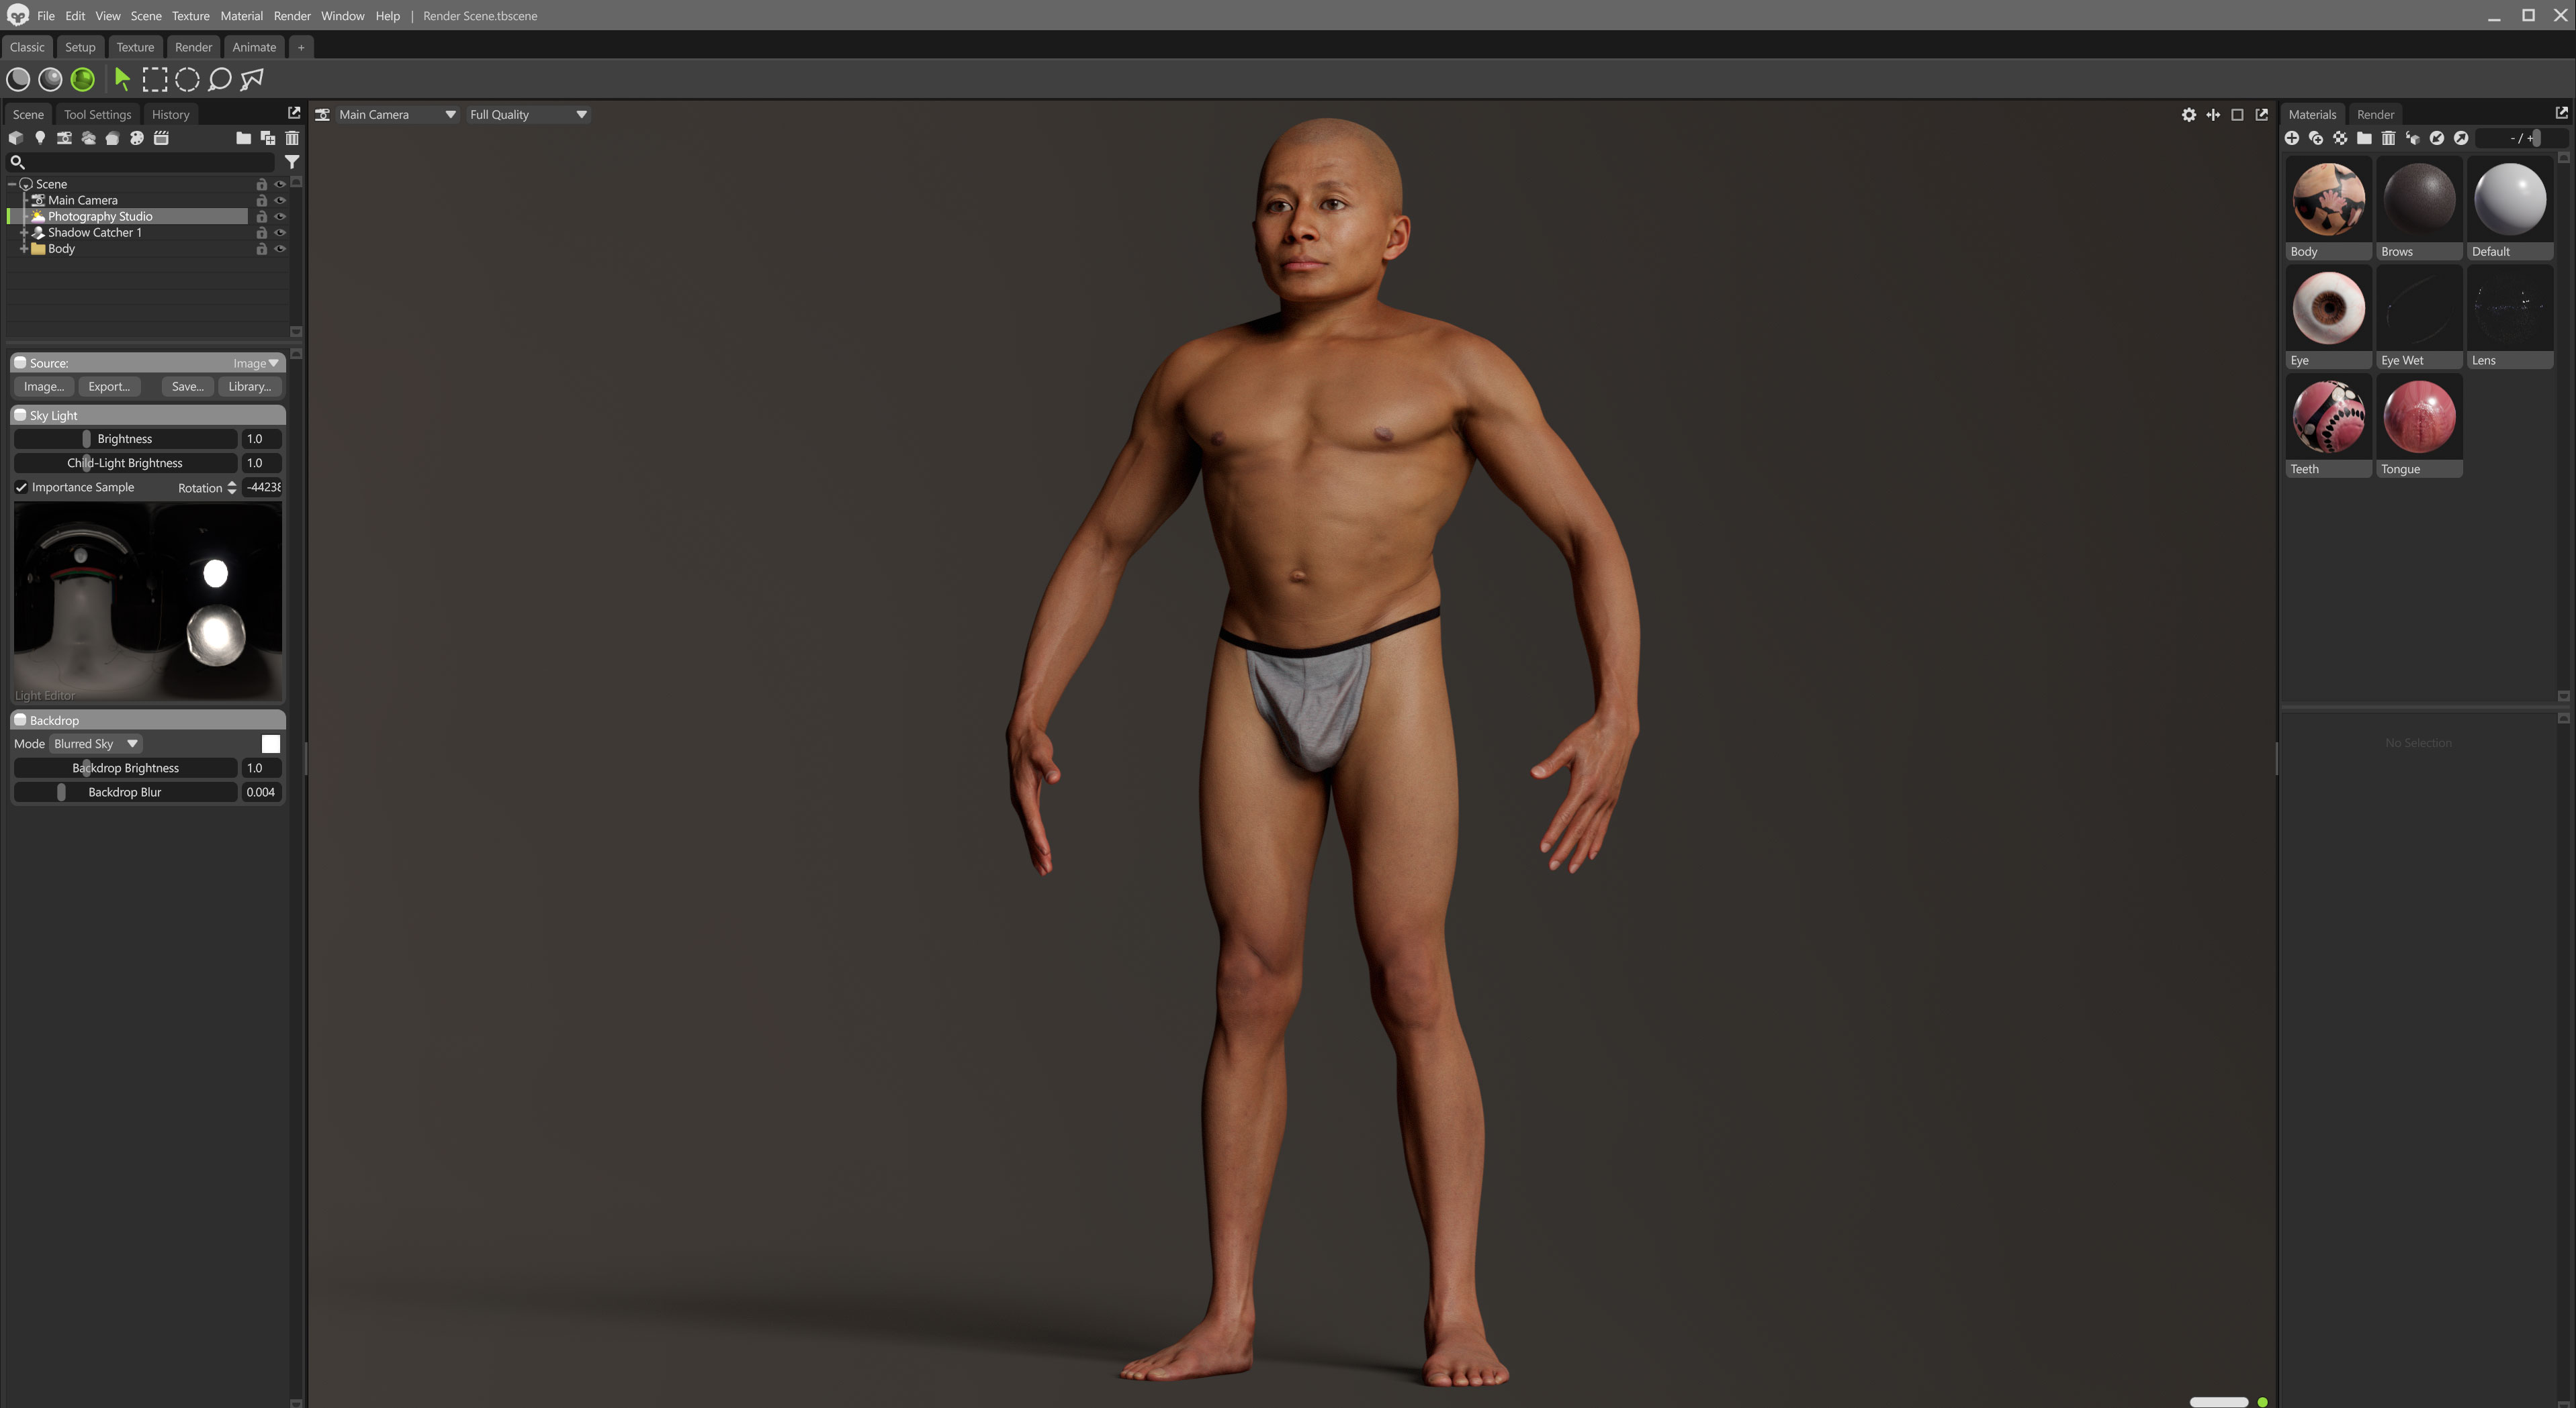Adjust the Backdrop Blur slider

pyautogui.click(x=62, y=793)
